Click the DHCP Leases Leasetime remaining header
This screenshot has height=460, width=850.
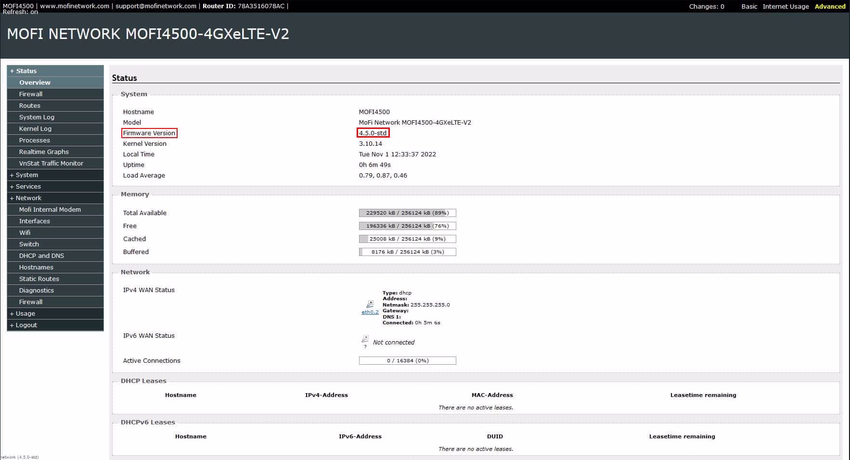click(x=703, y=395)
